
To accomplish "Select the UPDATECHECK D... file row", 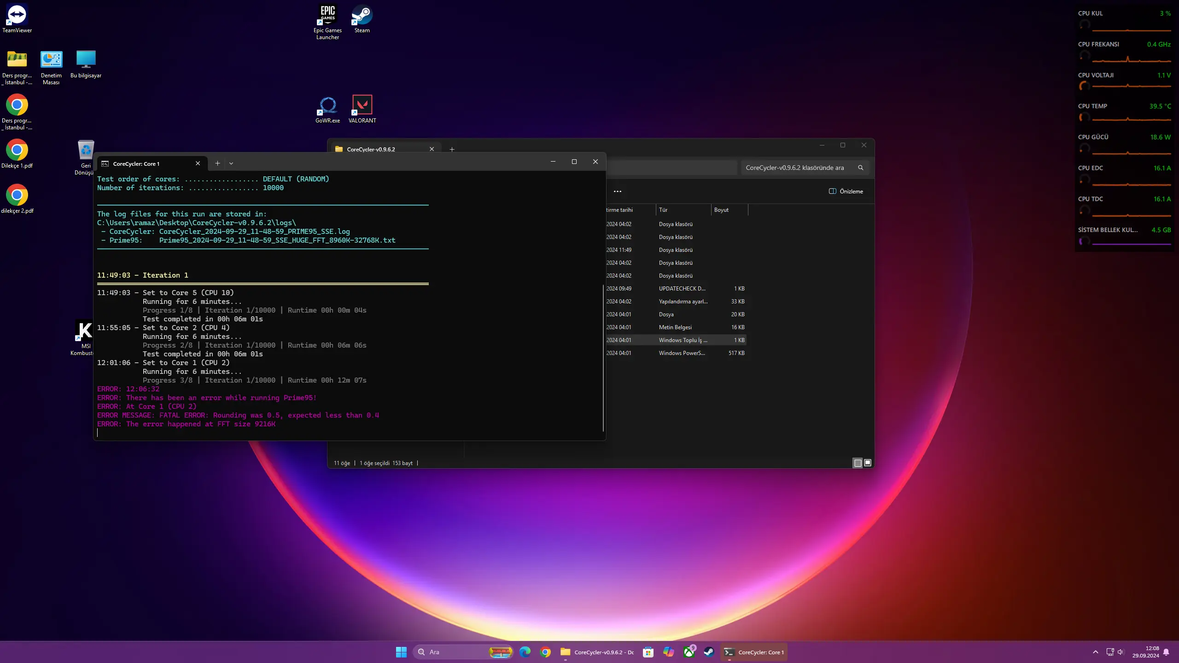I will coord(676,289).
